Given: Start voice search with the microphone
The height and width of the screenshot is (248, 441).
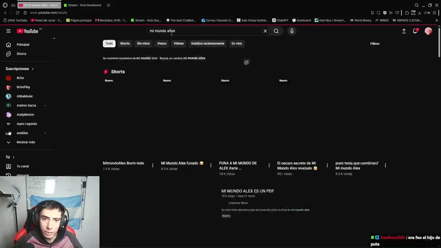Looking at the screenshot, I should [292, 31].
